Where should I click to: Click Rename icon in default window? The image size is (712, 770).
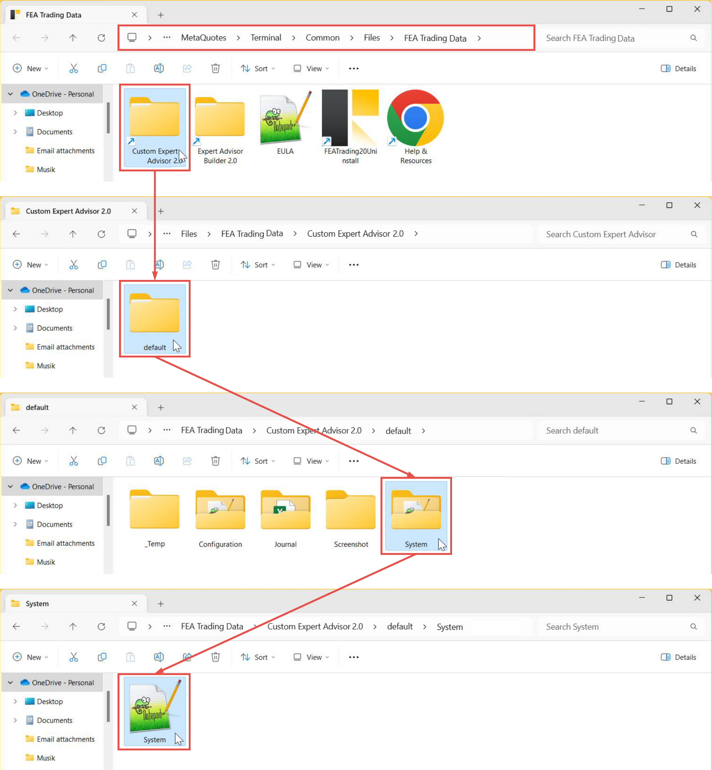[x=159, y=461]
